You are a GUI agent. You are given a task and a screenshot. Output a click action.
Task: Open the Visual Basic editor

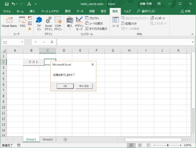coord(9,22)
